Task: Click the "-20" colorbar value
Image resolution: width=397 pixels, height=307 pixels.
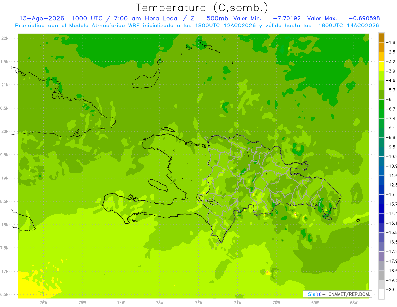Action: (x=390, y=289)
